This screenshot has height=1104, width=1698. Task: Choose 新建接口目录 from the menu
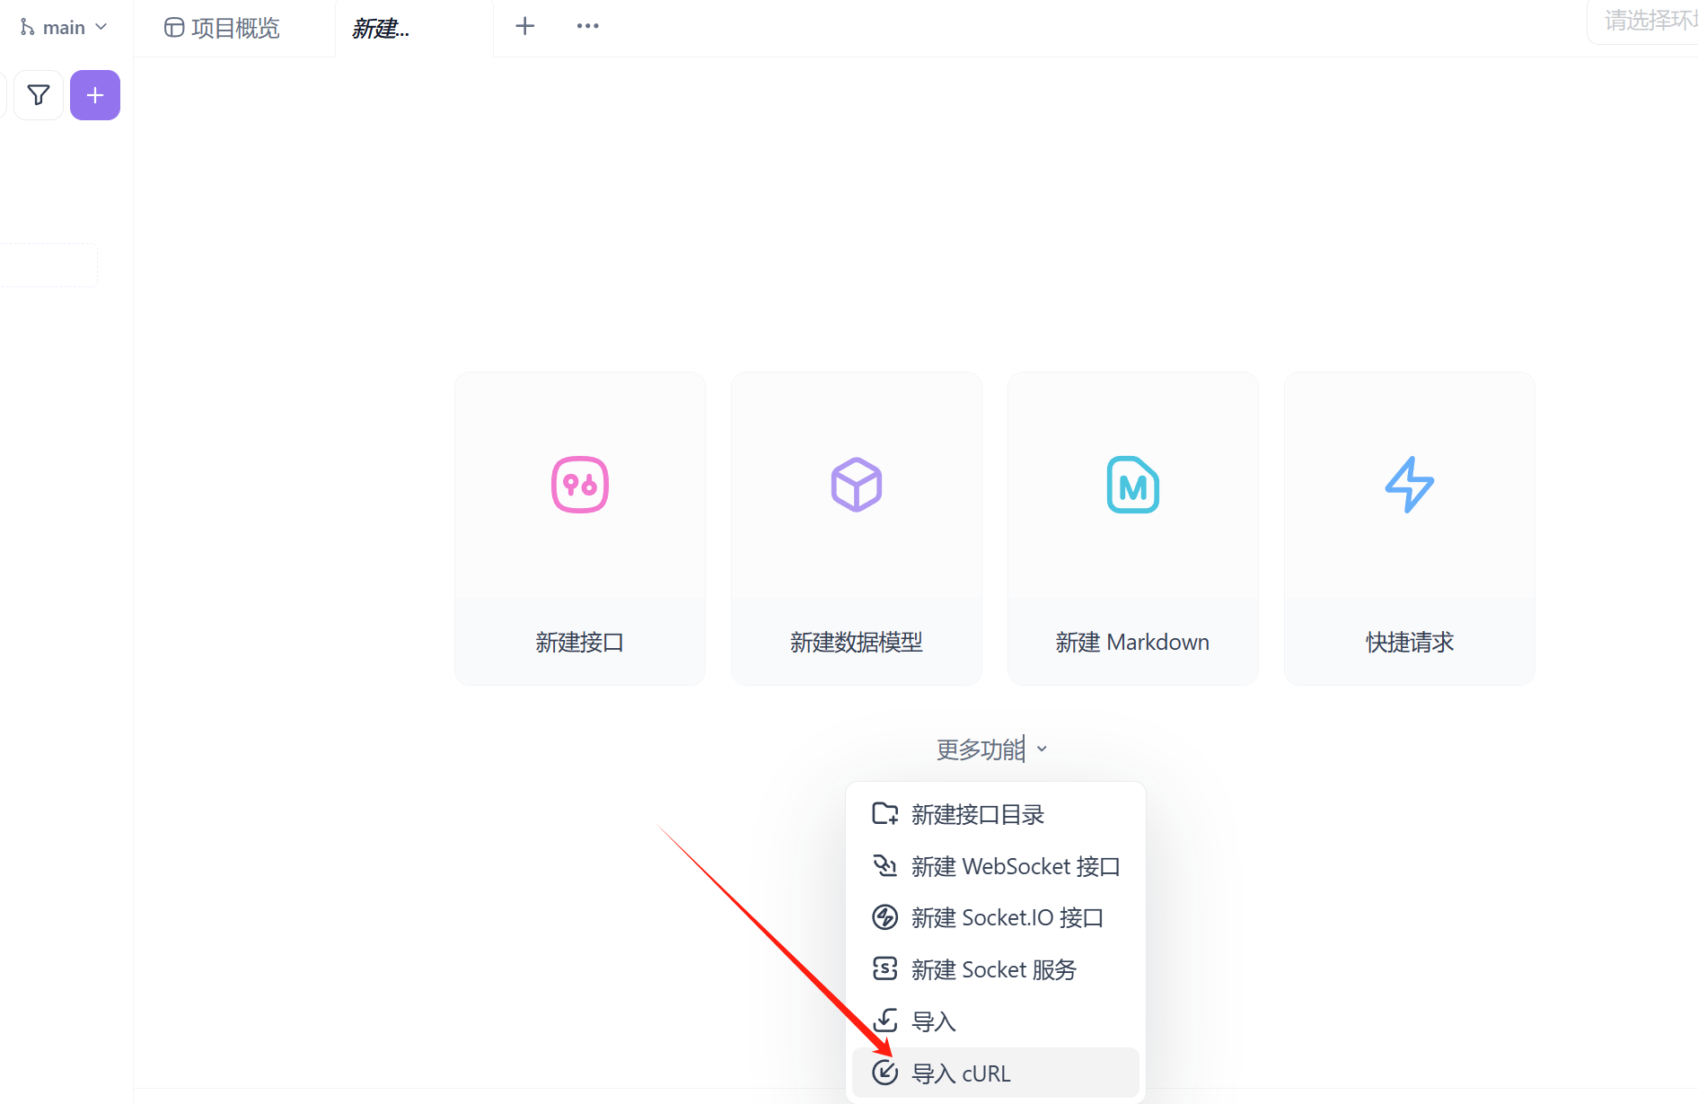[x=996, y=814]
